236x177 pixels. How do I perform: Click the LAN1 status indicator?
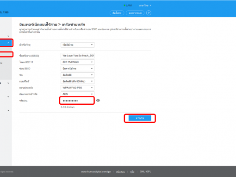[x=128, y=6]
